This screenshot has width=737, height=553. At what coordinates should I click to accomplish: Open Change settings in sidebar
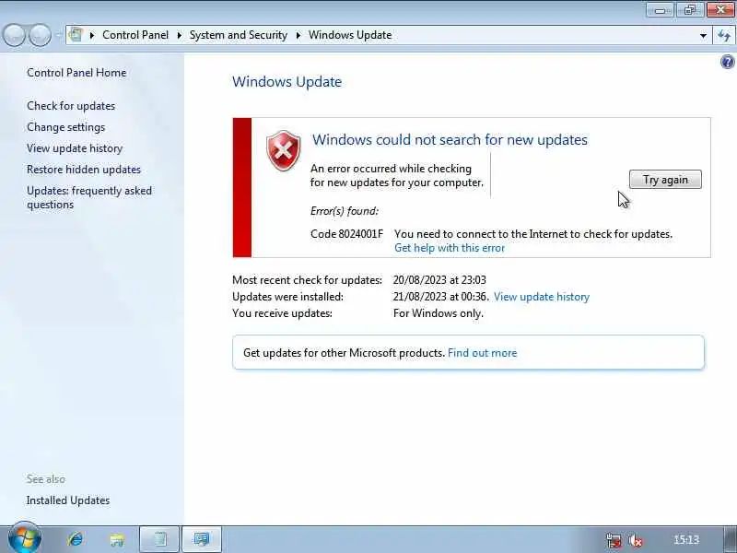tap(65, 127)
